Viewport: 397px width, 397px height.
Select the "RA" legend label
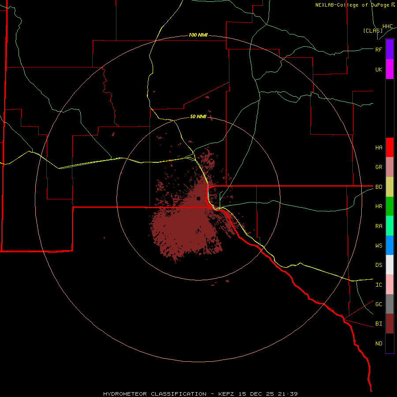[x=378, y=226]
